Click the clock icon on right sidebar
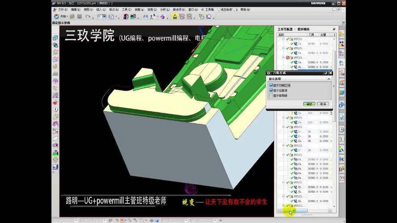 pyautogui.click(x=342, y=129)
